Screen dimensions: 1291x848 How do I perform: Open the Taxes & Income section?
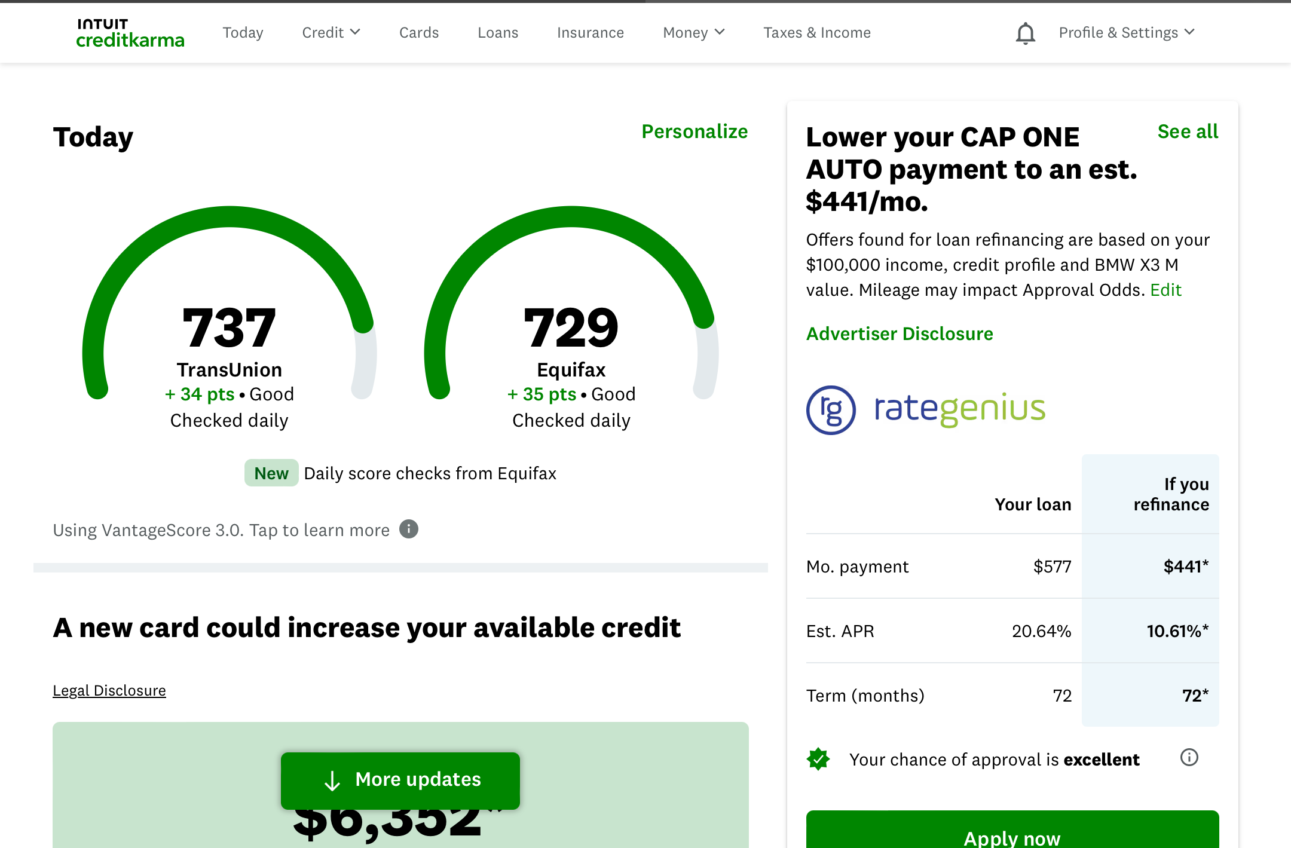coord(816,33)
